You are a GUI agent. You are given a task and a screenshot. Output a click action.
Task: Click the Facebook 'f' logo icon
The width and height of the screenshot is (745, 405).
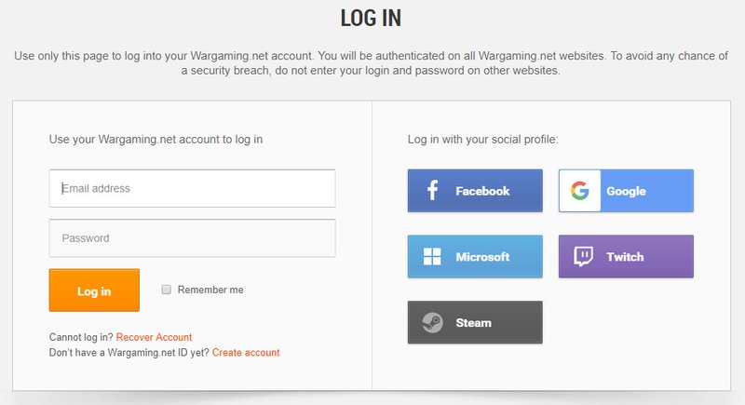[x=432, y=190]
